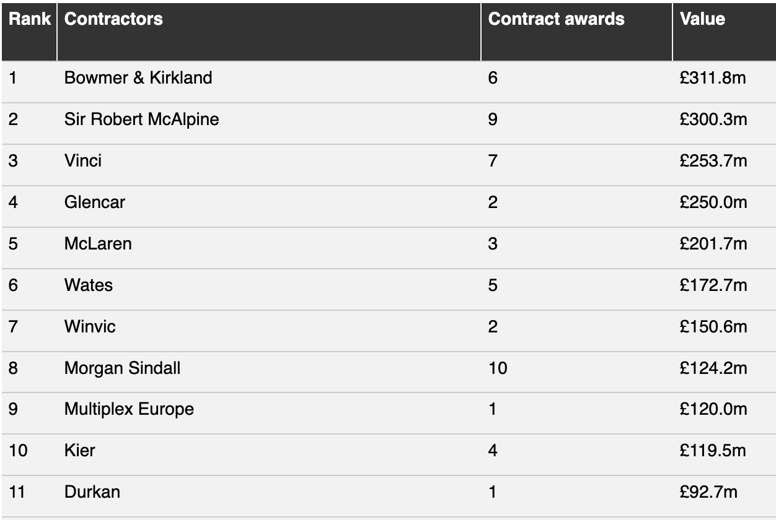Click the Contractors column header
The image size is (776, 520).
point(113,19)
